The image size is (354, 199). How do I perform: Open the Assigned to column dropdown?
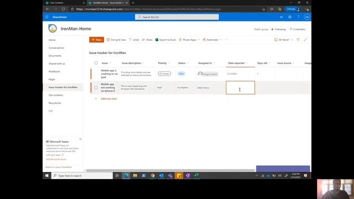point(214,63)
